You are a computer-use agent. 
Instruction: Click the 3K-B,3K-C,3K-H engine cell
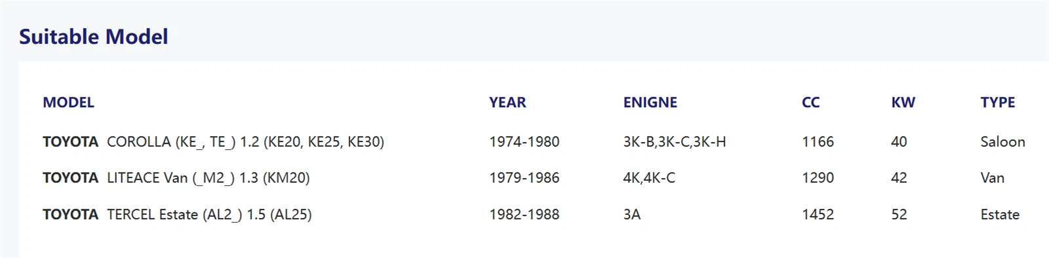coord(675,141)
